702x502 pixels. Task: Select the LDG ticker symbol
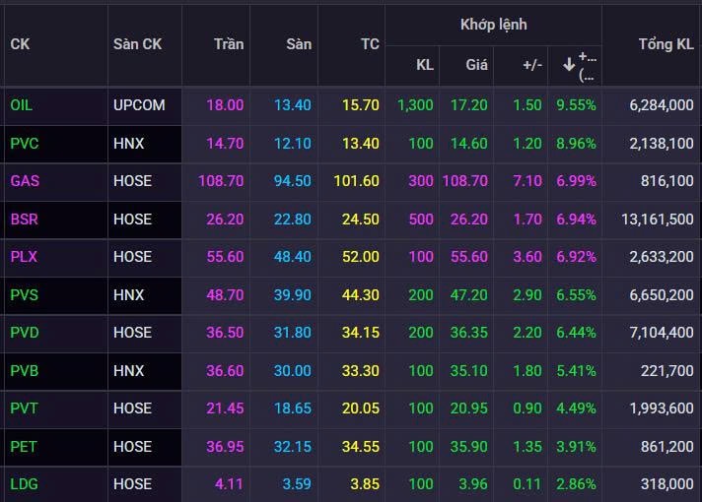point(24,483)
